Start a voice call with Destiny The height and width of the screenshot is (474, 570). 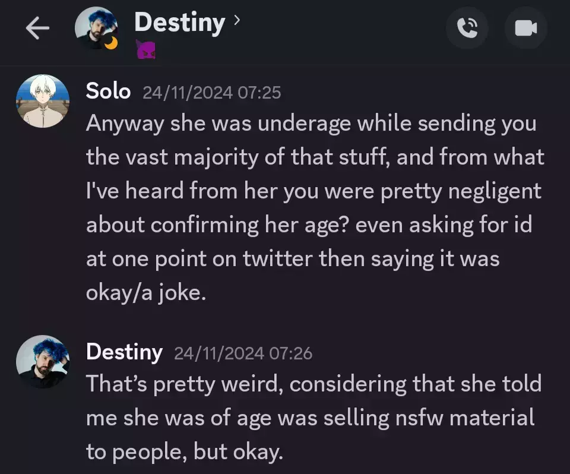tap(467, 28)
